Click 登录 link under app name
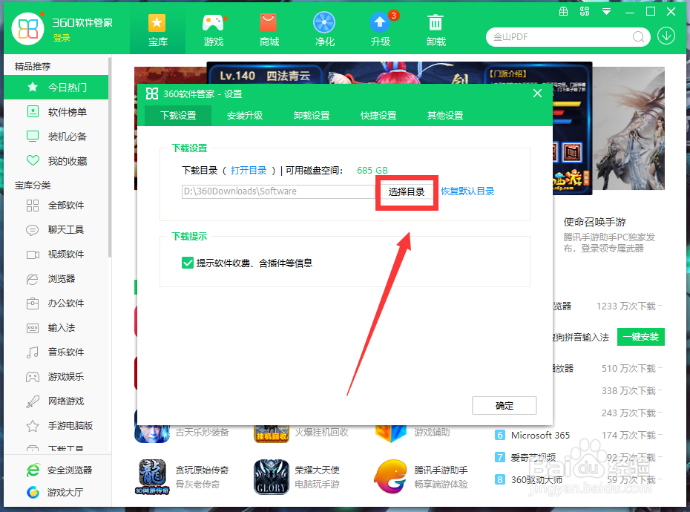Viewport: 690px width, 512px height. tap(62, 38)
